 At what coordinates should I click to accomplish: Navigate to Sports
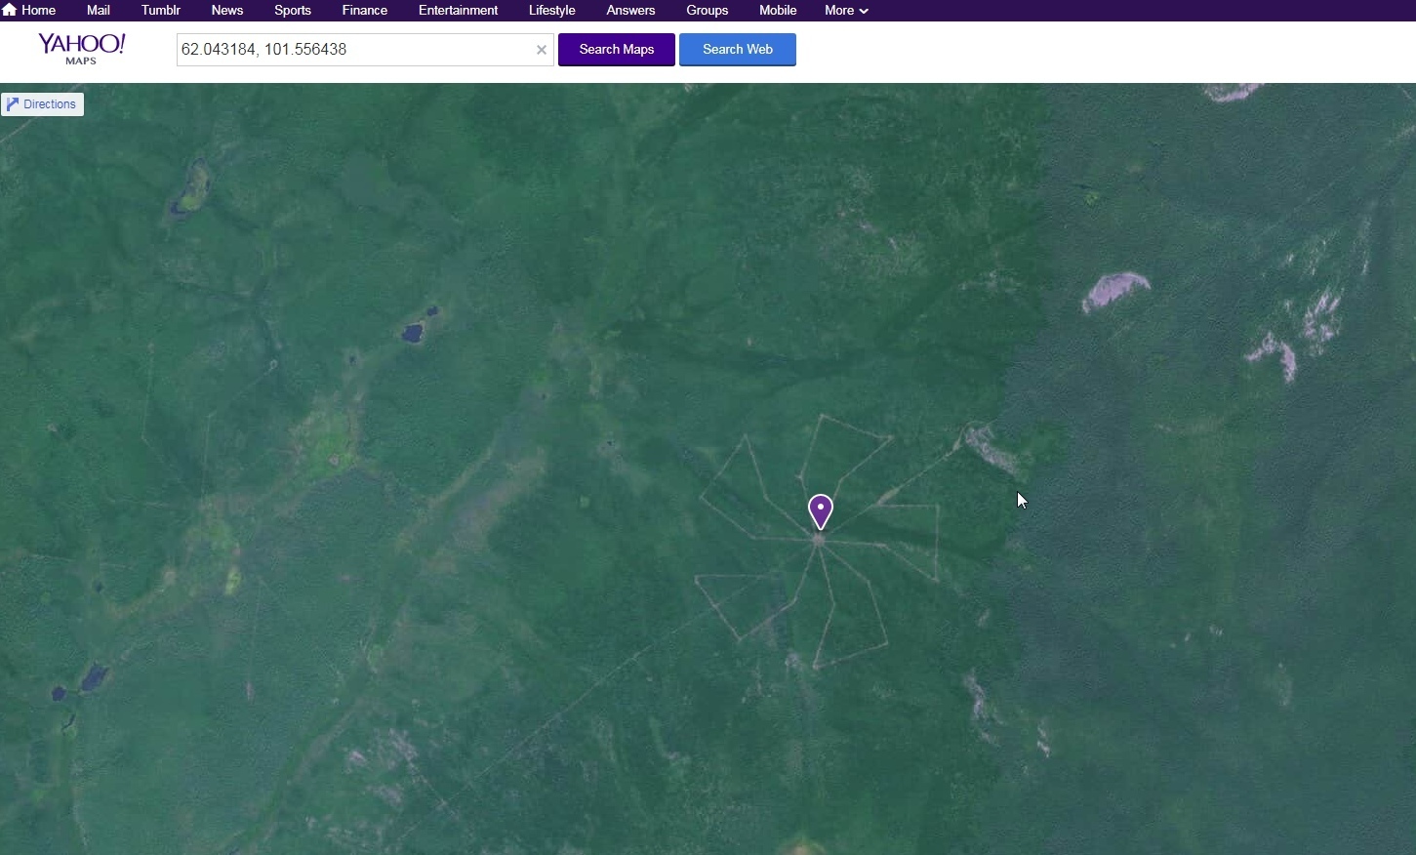pyautogui.click(x=293, y=10)
